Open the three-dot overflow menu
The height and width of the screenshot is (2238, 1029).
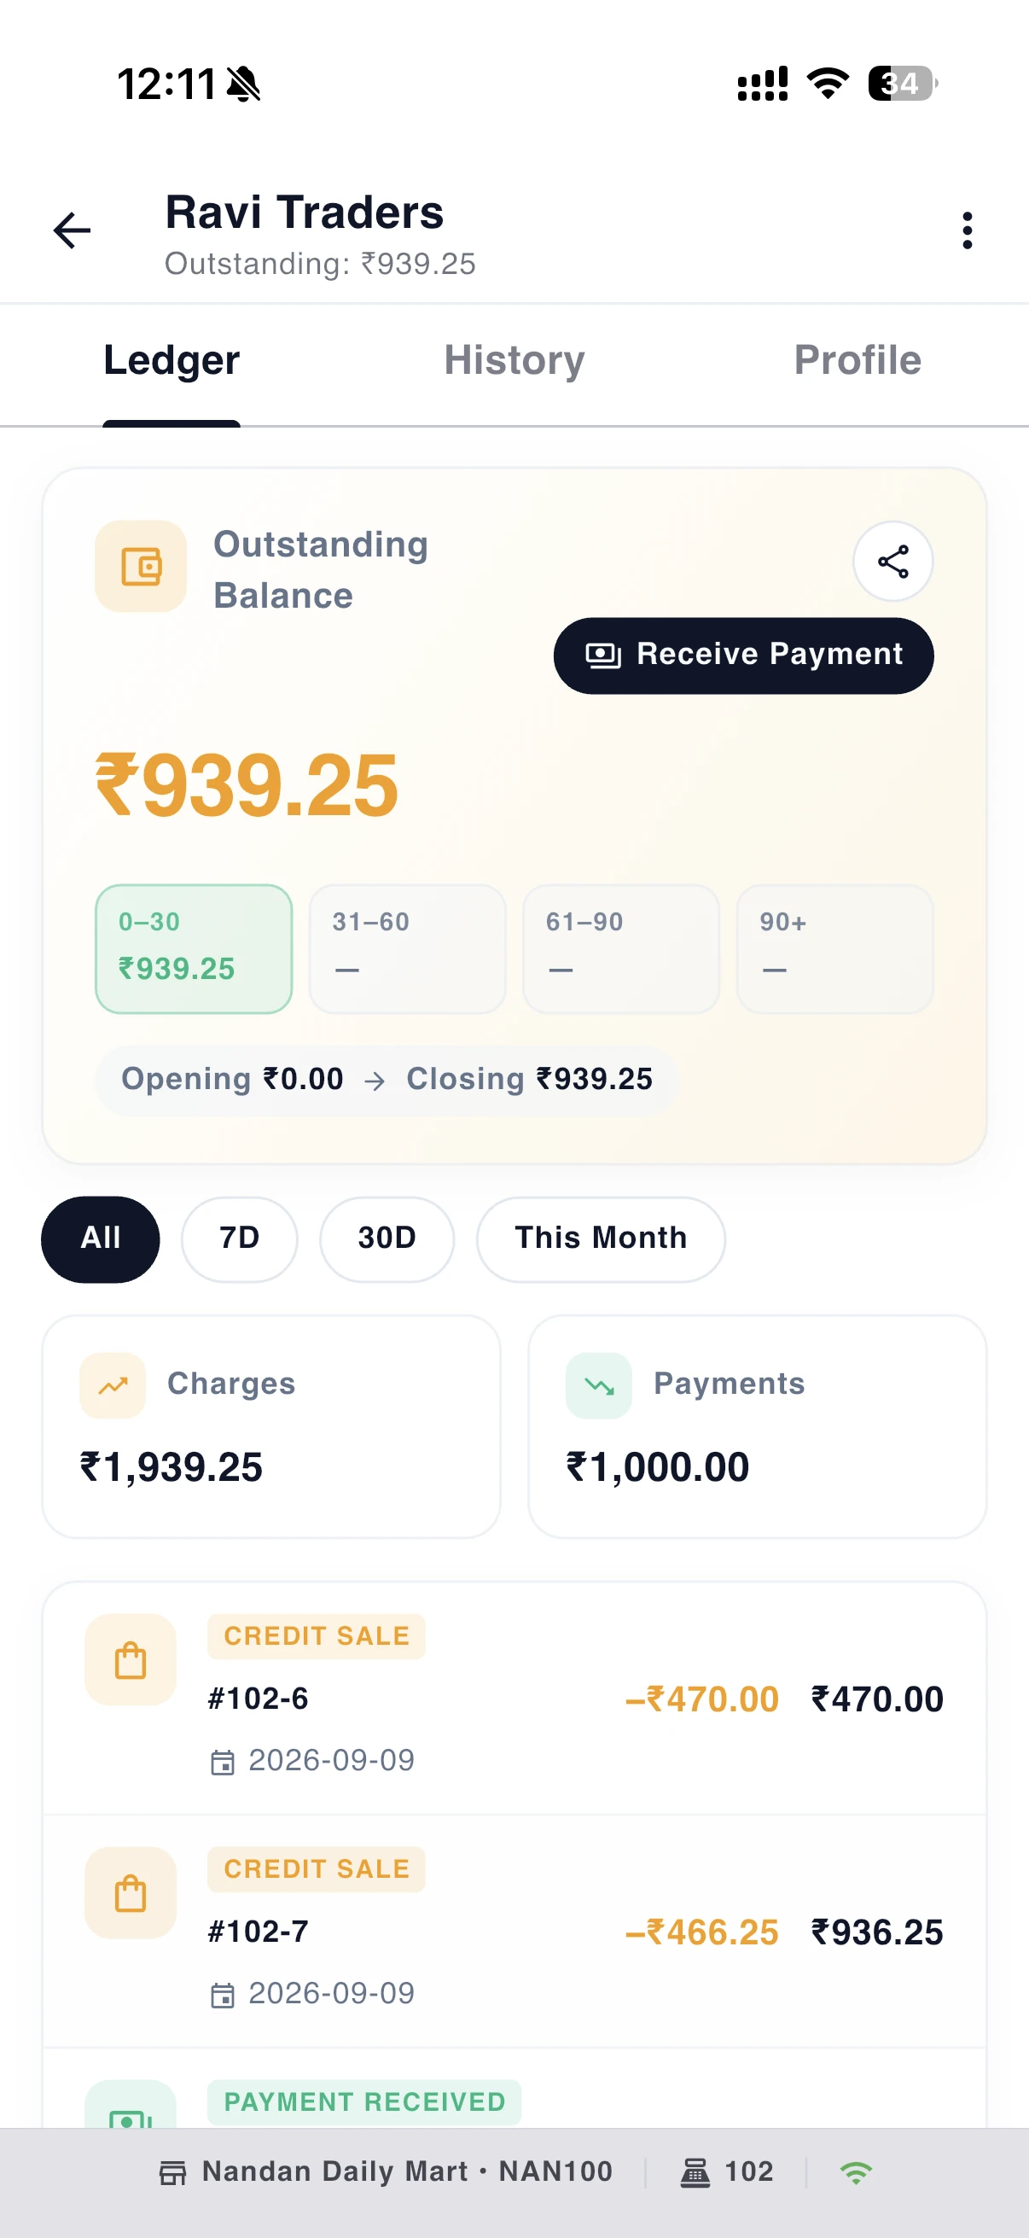pyautogui.click(x=967, y=231)
